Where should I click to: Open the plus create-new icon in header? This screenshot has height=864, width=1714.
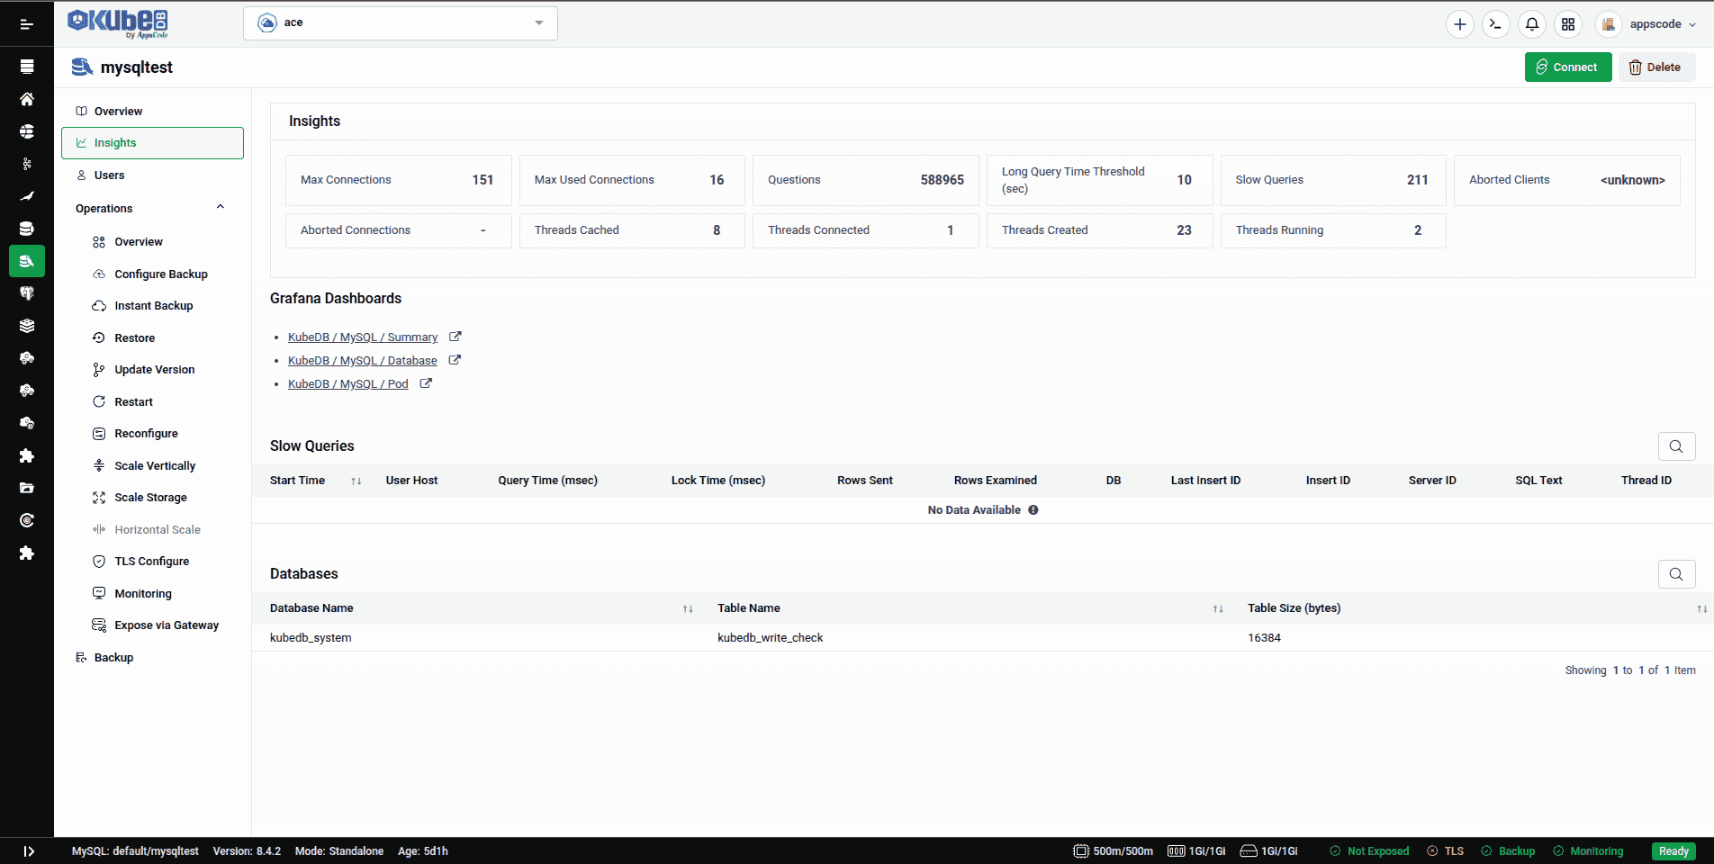(x=1460, y=24)
